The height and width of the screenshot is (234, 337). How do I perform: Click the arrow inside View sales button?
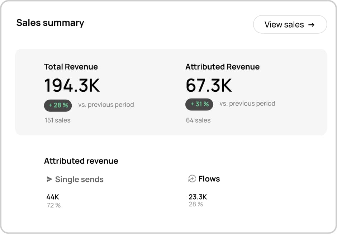pos(311,25)
